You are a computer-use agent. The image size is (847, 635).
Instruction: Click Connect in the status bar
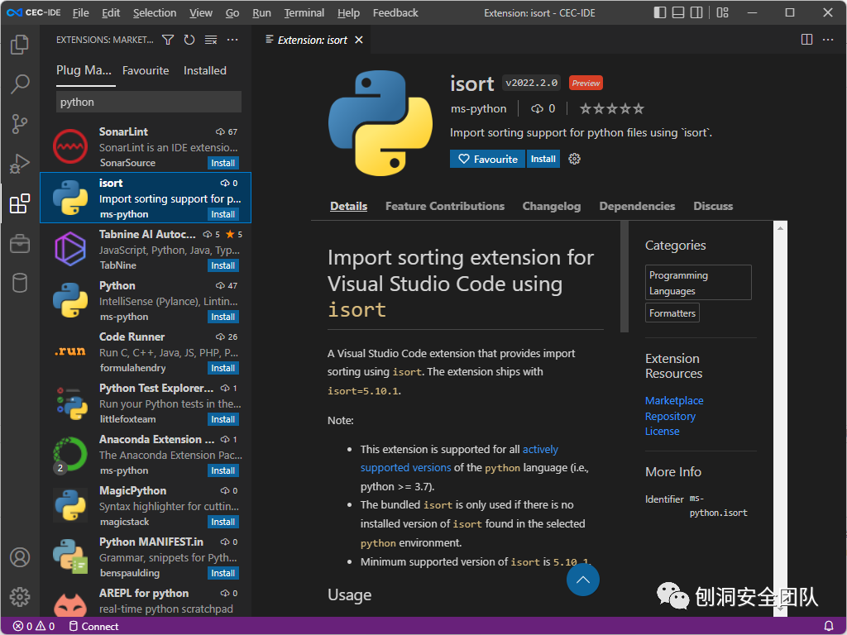[x=94, y=627]
